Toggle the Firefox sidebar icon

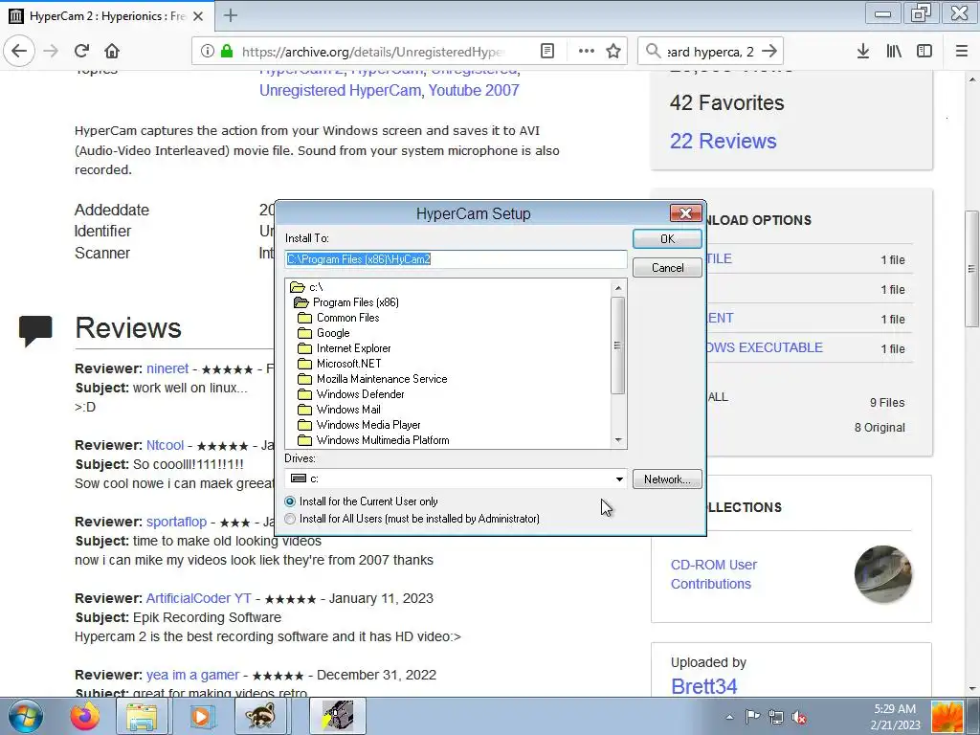click(x=924, y=52)
